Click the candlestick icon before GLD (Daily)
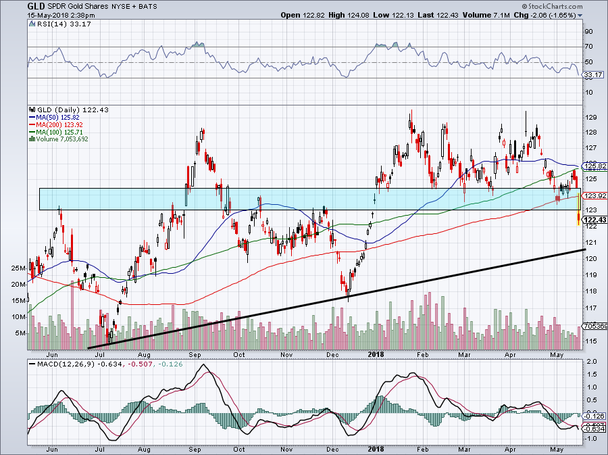The height and width of the screenshot is (455, 608). point(32,110)
